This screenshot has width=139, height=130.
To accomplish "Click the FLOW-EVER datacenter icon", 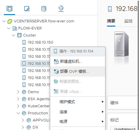I will (15, 28).
